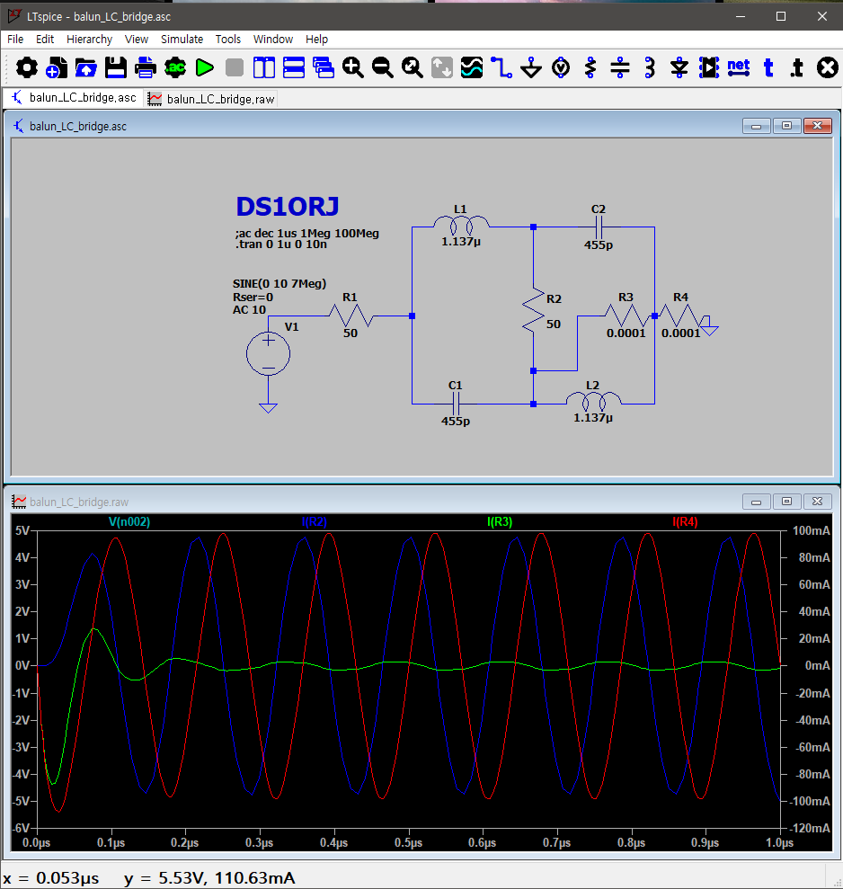Minimize the balun_LC_bridge.raw plot sub-window
Viewport: 843px width, 889px height.
756,502
